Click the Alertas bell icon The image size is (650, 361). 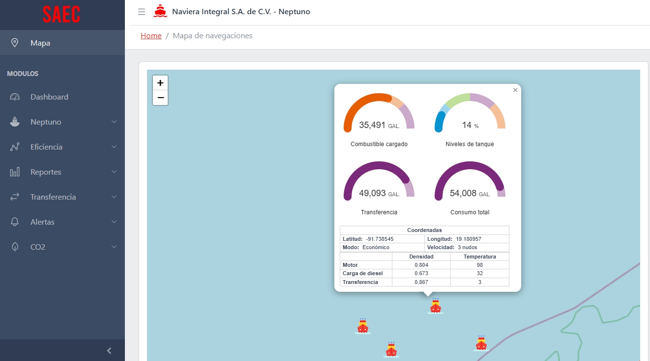click(x=15, y=222)
